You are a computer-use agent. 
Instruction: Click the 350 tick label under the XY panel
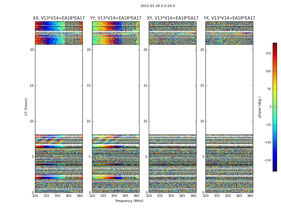point(171,196)
